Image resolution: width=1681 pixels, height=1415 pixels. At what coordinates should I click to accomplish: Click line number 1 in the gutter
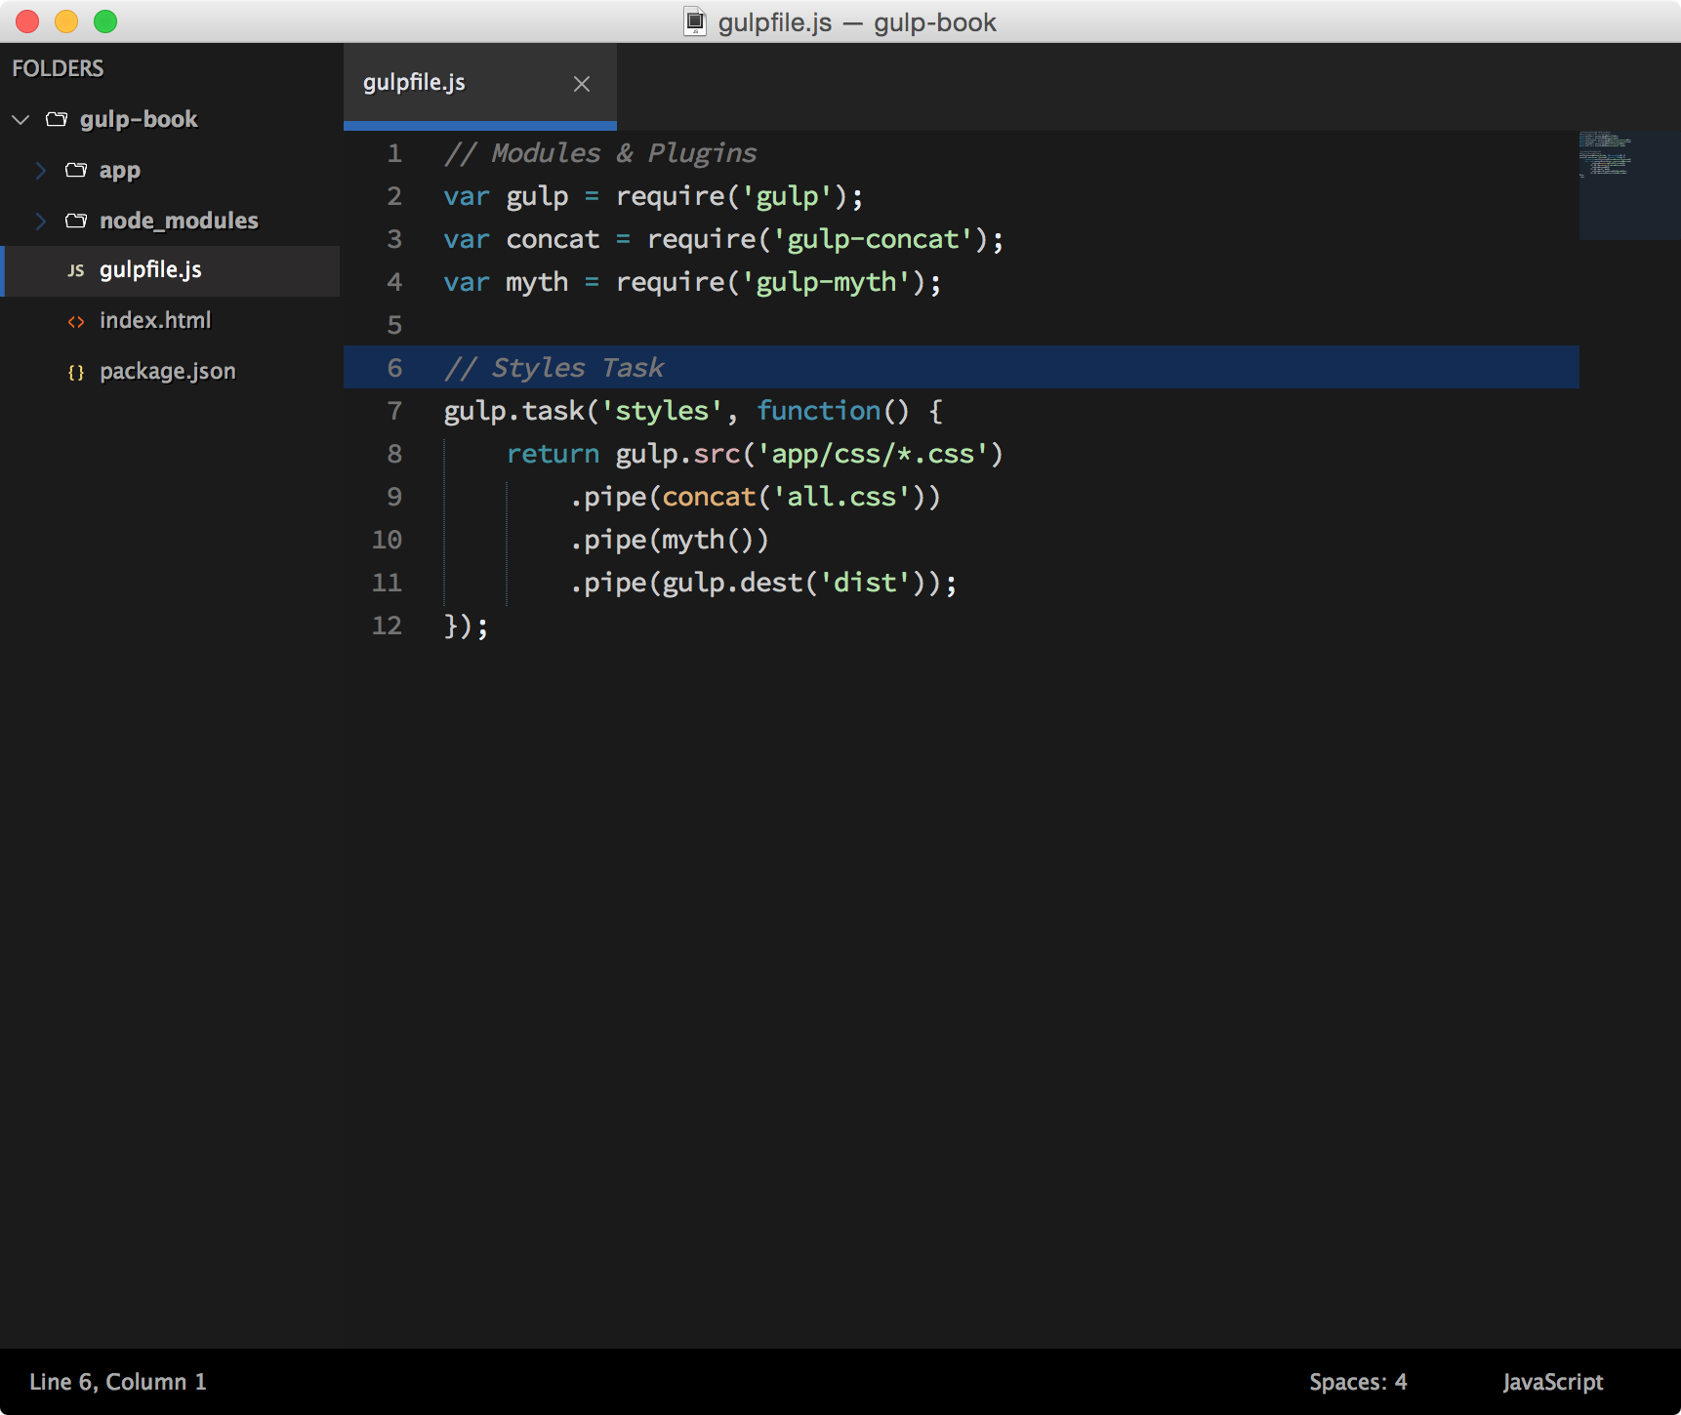(x=394, y=153)
